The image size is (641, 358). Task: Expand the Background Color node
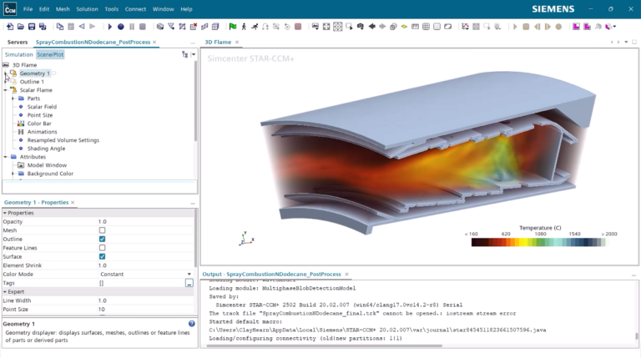pos(13,174)
